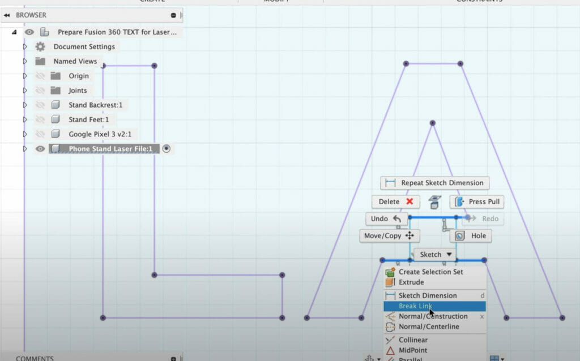Expand the Document Settings node

(25, 47)
